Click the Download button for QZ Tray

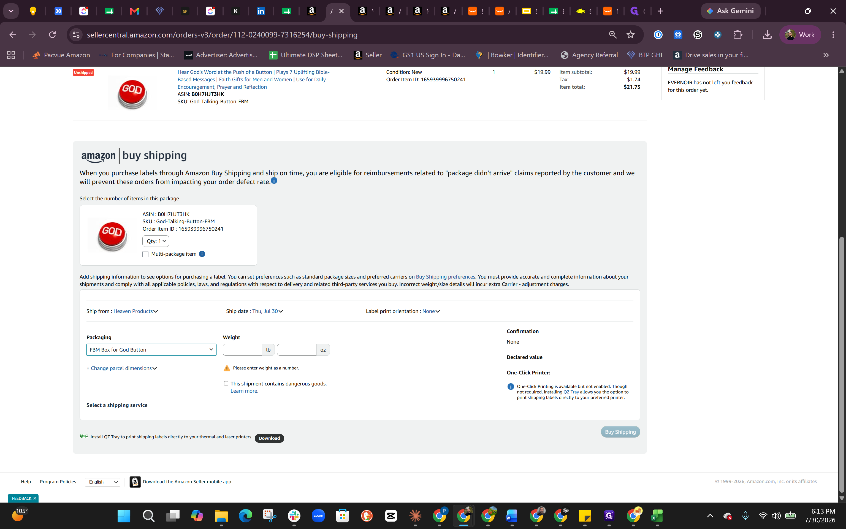[269, 438]
